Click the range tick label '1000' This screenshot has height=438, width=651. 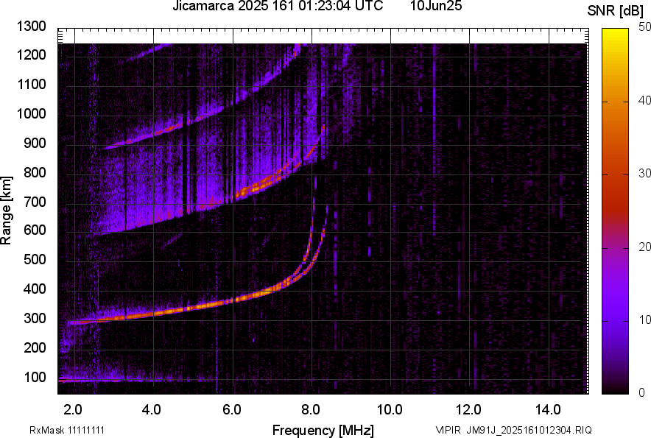[31, 113]
